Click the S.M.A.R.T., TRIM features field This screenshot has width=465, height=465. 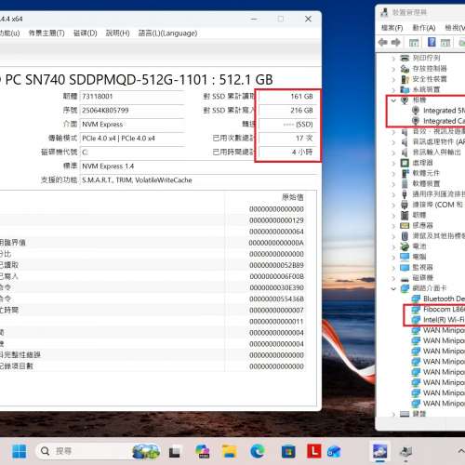(198, 180)
